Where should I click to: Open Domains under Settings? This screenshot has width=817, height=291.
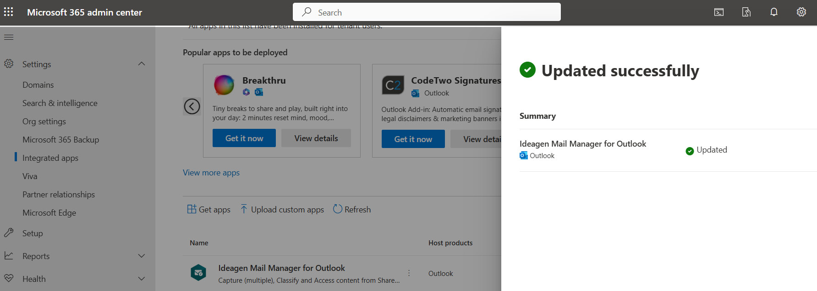[38, 85]
